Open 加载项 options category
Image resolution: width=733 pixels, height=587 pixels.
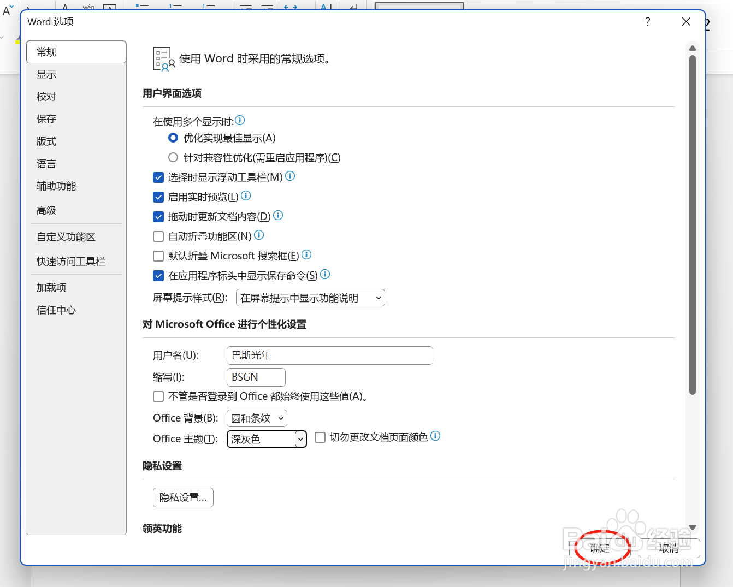pyautogui.click(x=76, y=288)
